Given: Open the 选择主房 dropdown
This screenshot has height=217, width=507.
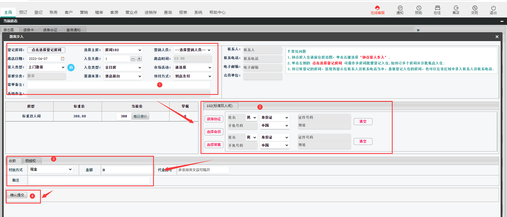Looking at the screenshot, I should (x=123, y=50).
